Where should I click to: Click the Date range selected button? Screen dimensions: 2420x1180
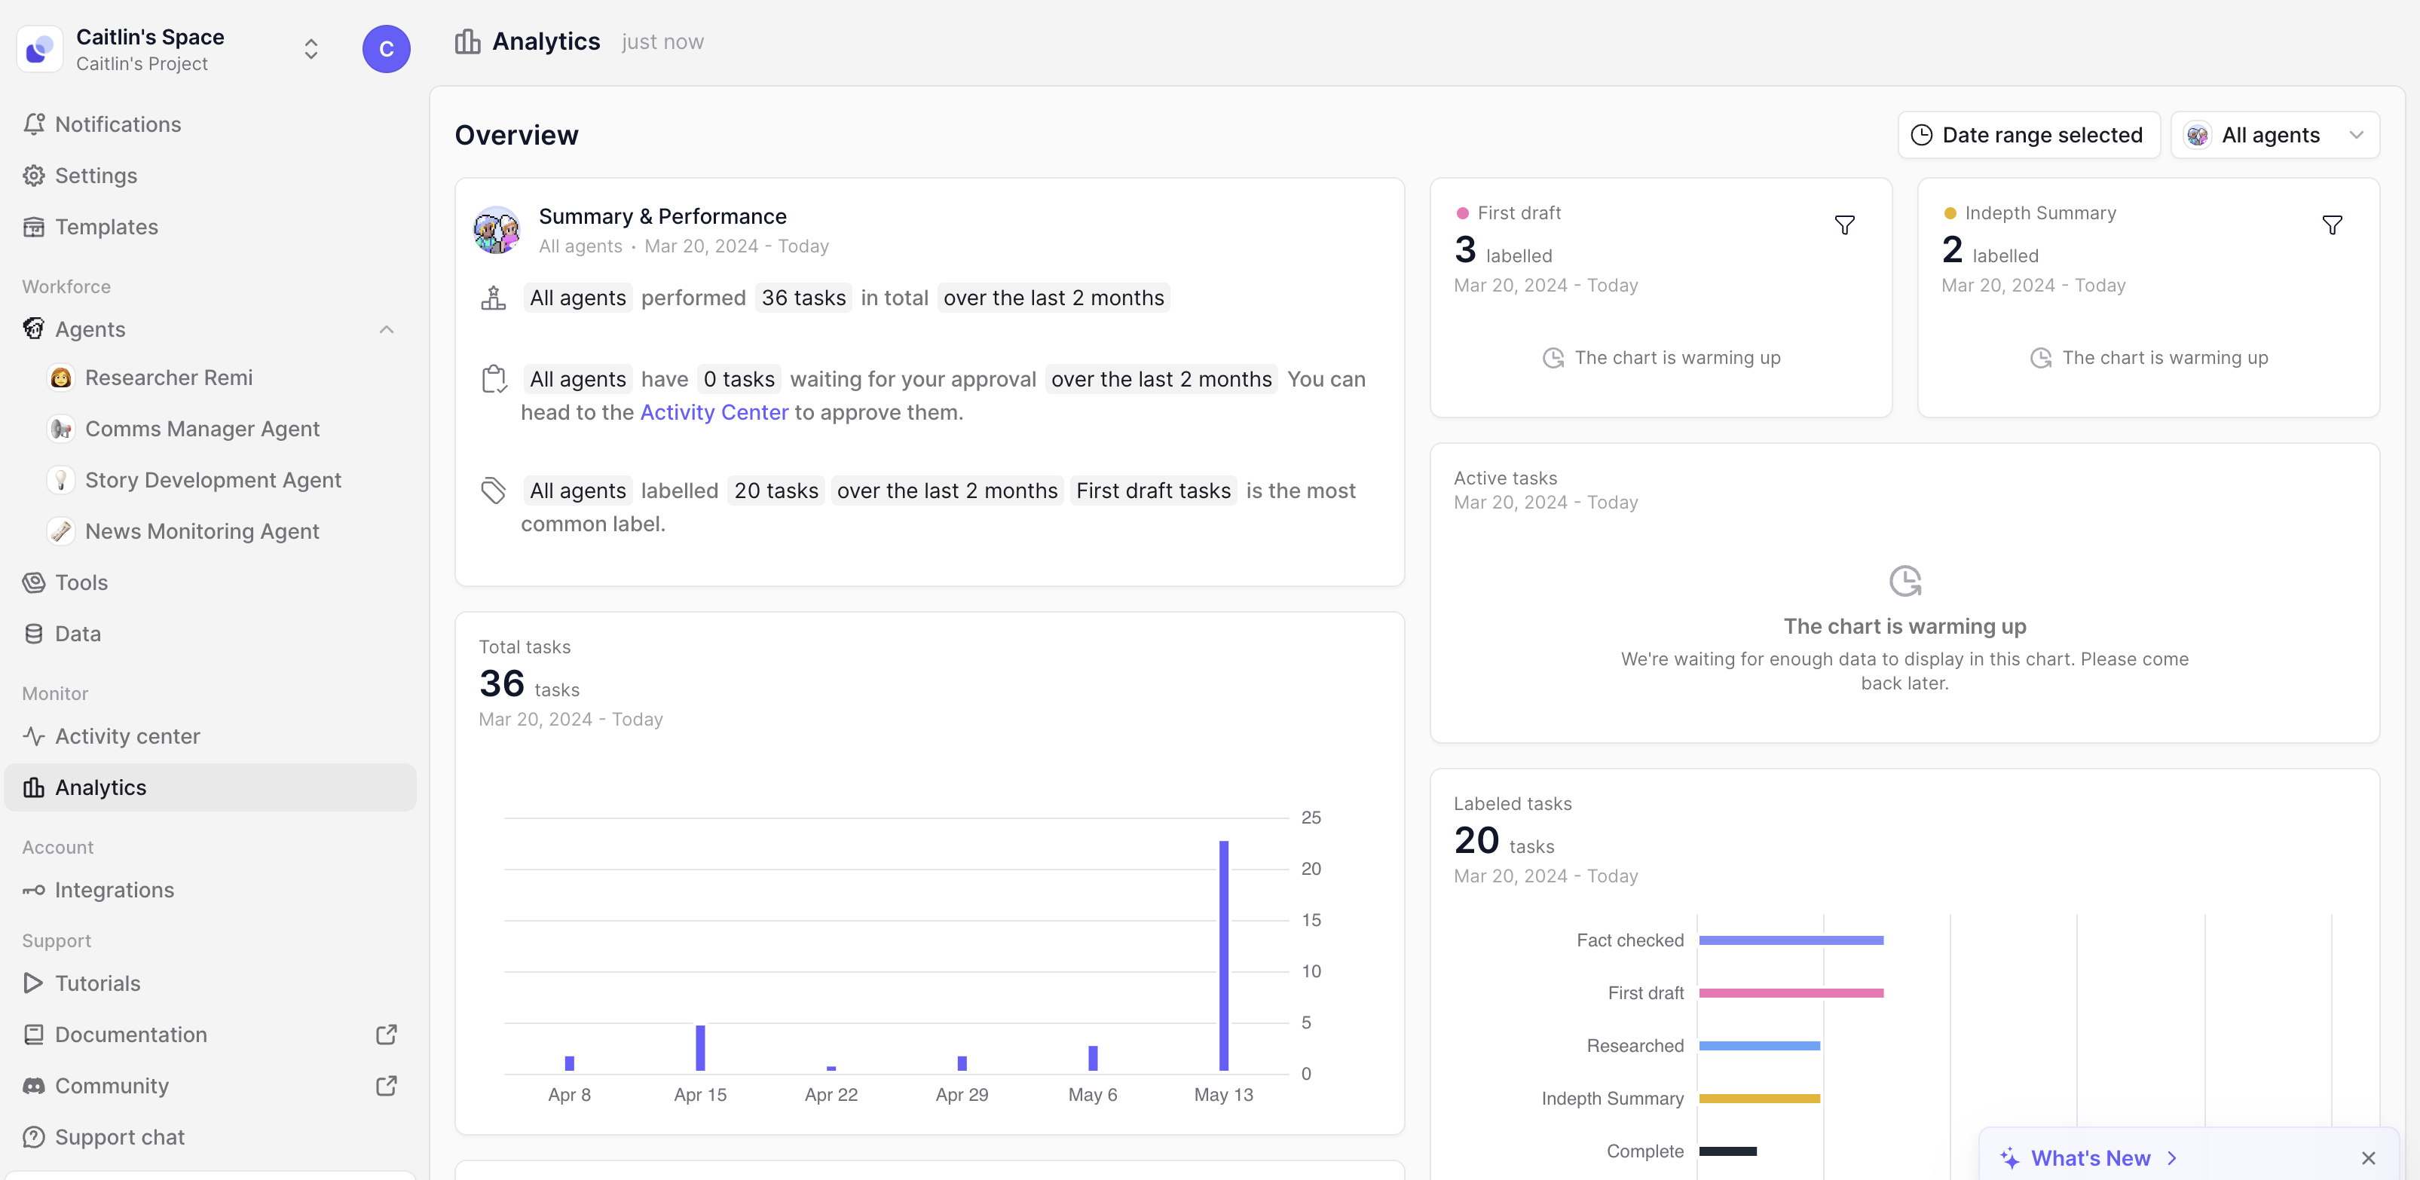[2028, 136]
